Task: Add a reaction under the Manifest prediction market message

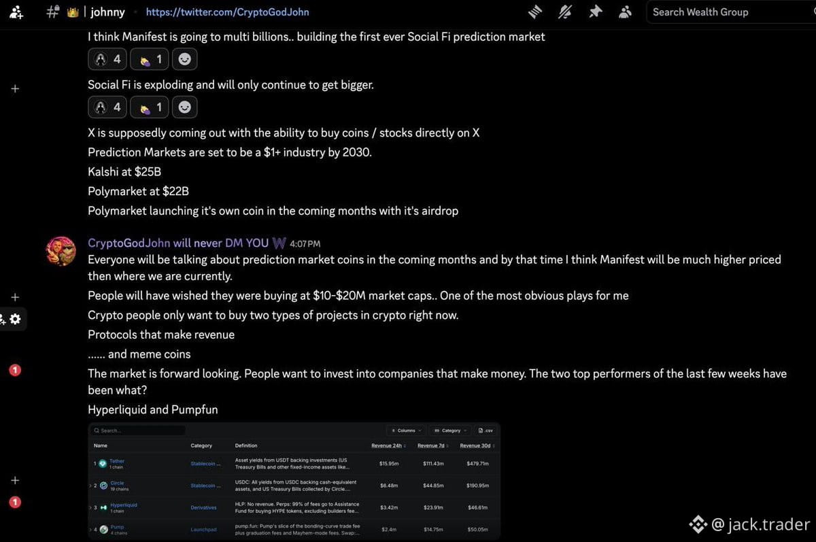Action: coord(184,59)
